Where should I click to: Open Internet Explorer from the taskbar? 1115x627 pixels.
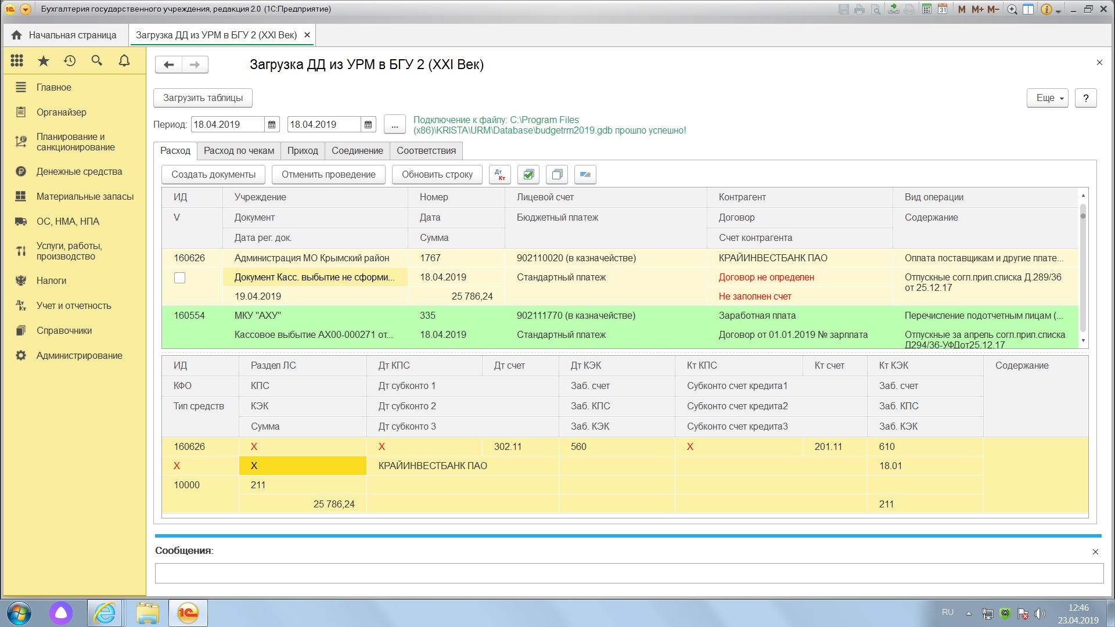point(105,613)
